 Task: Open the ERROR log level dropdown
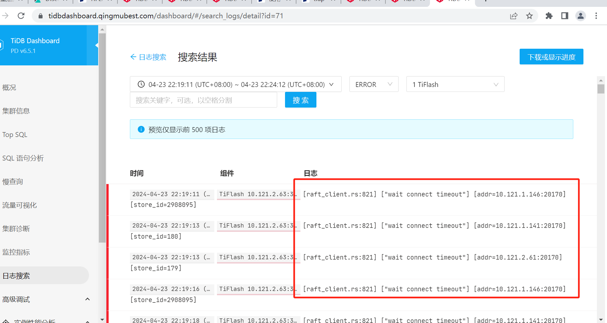point(374,84)
